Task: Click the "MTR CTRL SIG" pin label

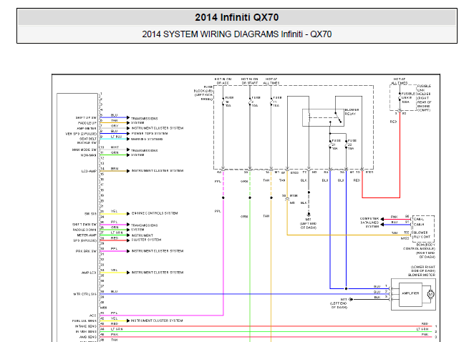Action: pos(85,294)
